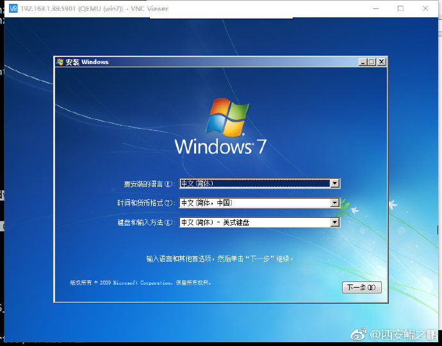Select the 中文(简体) language combo field
Image resolution: width=442 pixels, height=346 pixels.
[x=259, y=183]
